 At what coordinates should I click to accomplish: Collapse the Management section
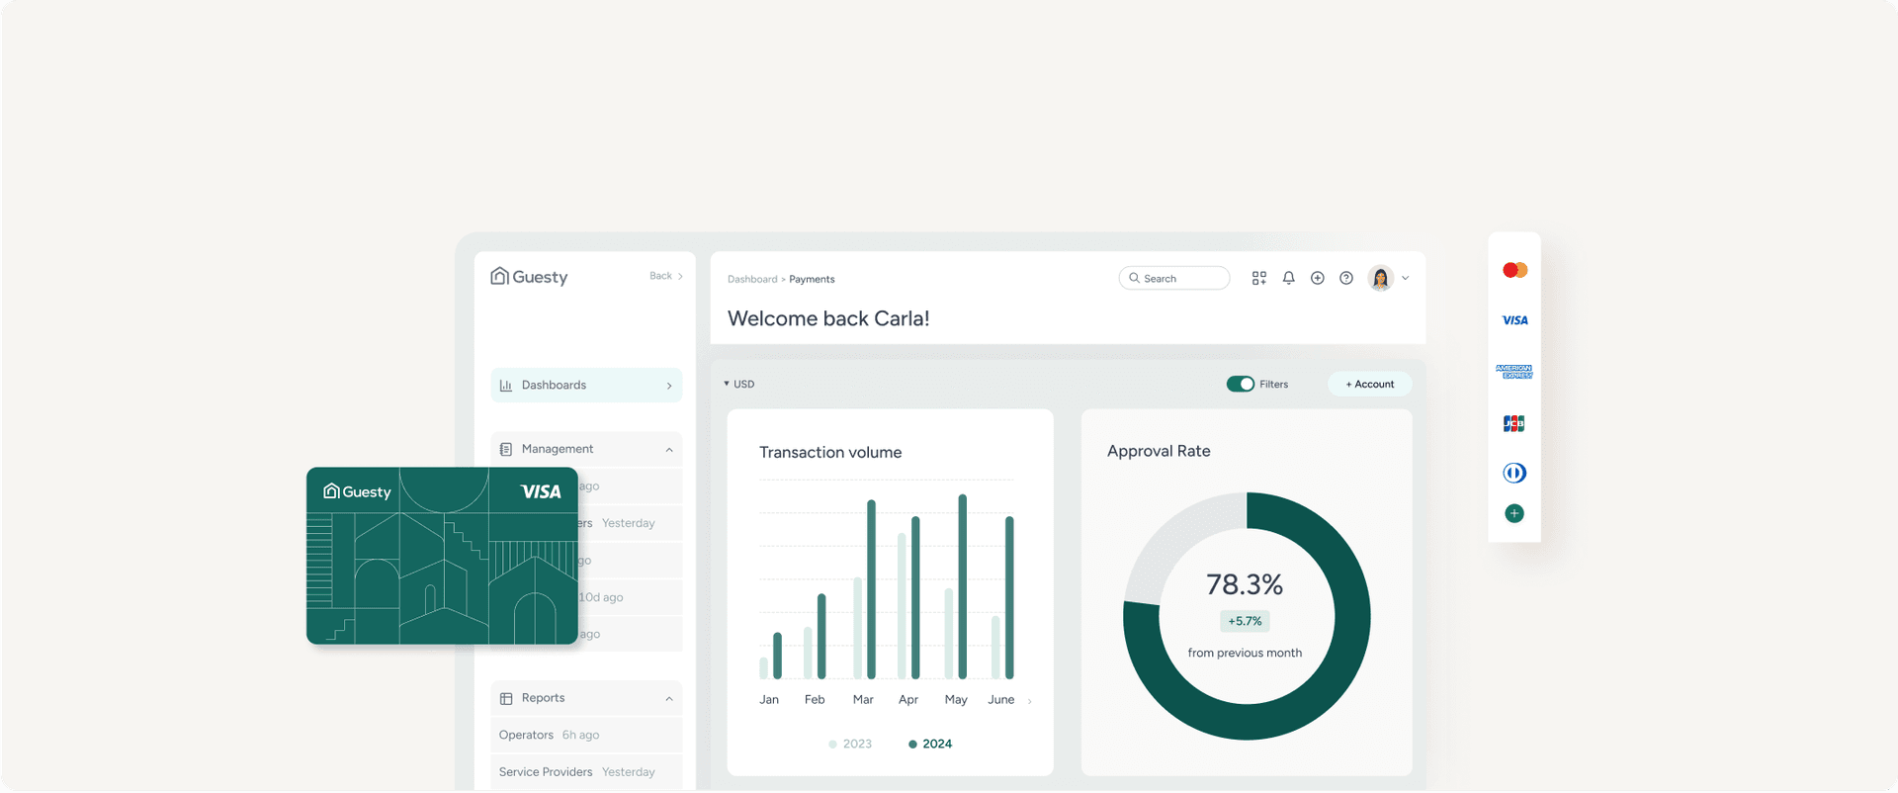coord(669,450)
